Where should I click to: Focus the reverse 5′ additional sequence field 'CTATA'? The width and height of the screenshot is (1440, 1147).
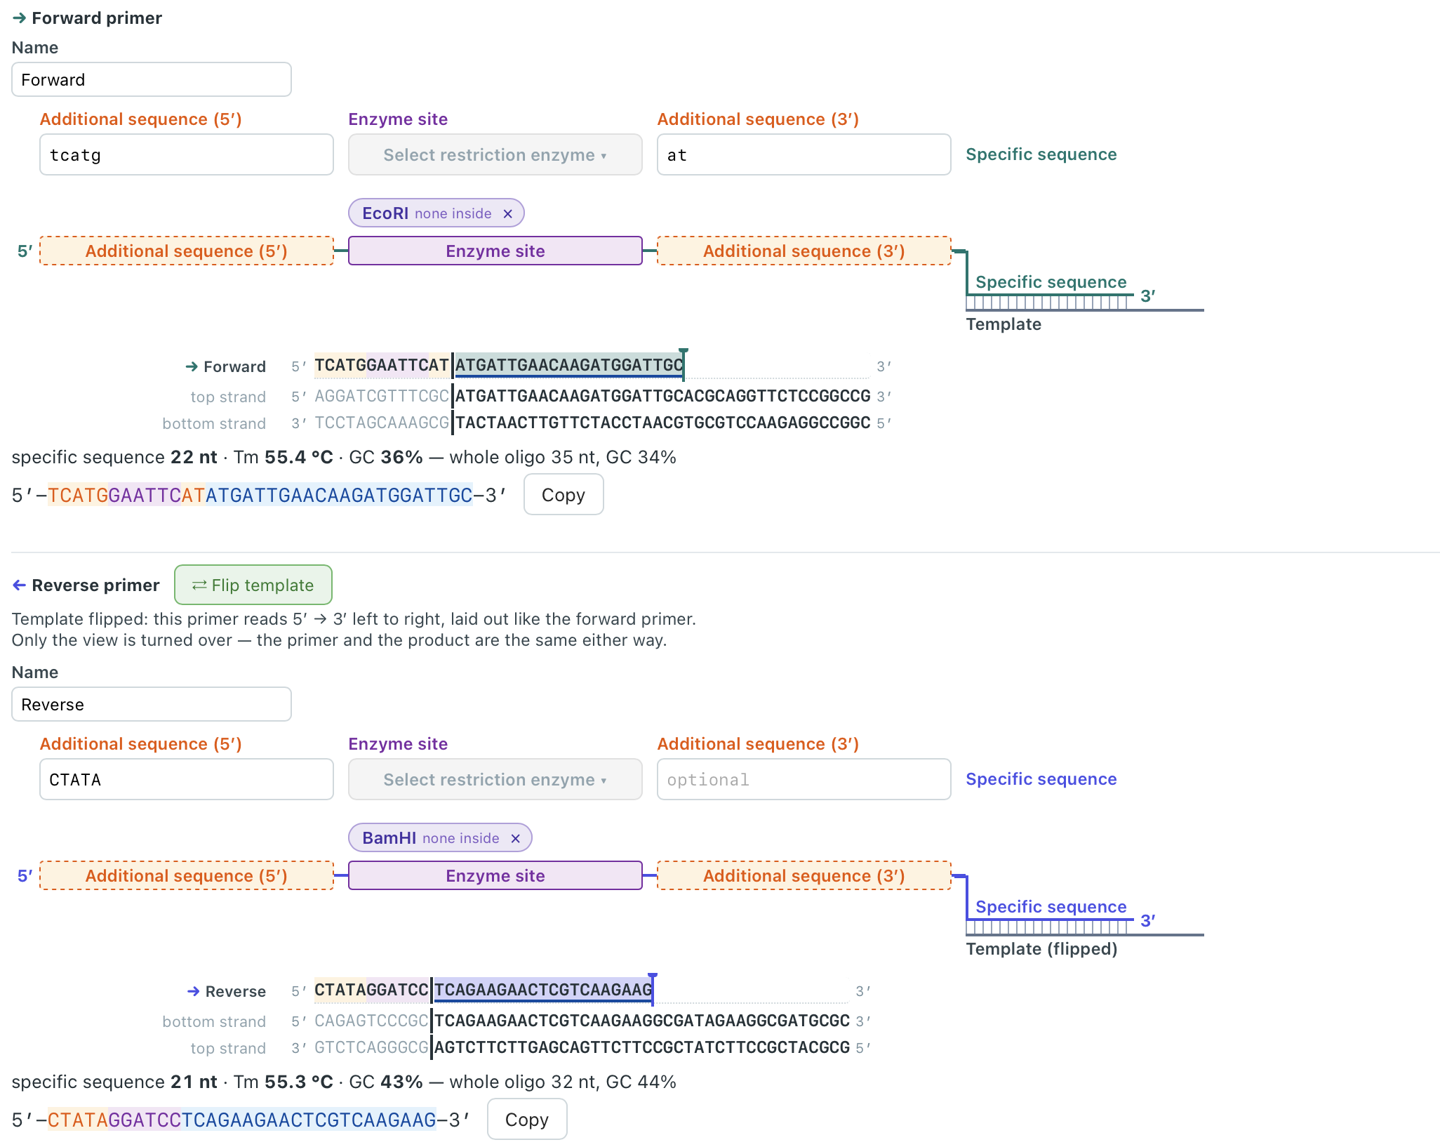click(x=187, y=779)
